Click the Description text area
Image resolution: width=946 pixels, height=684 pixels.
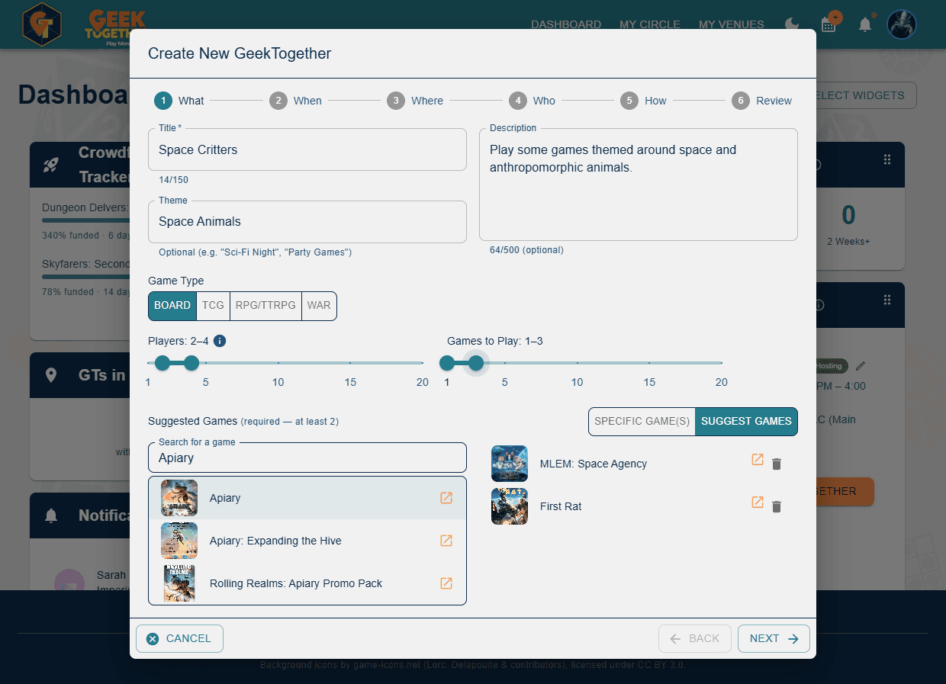pyautogui.click(x=639, y=185)
